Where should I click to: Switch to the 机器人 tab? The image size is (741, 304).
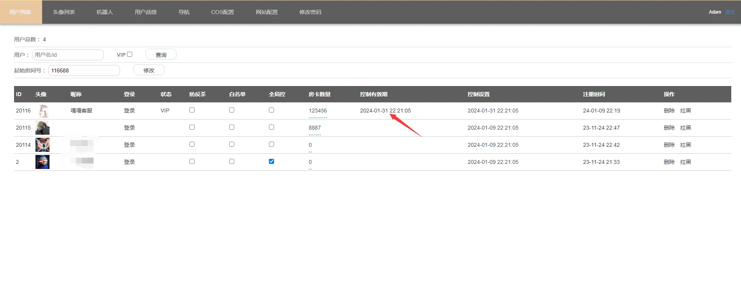pos(104,12)
